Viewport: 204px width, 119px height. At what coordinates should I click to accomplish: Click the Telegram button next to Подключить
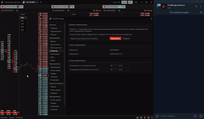point(126,38)
